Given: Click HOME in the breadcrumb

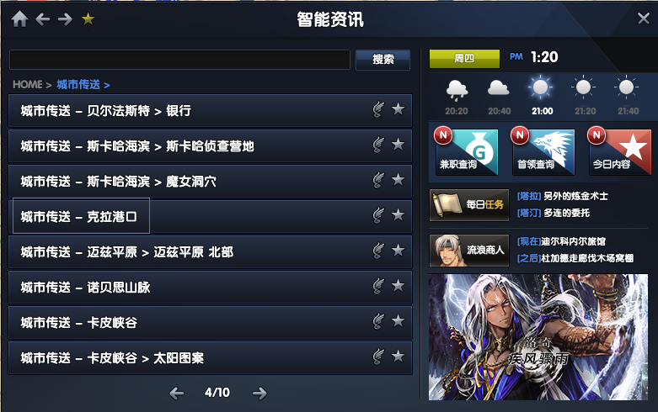Looking at the screenshot, I should pyautogui.click(x=28, y=85).
